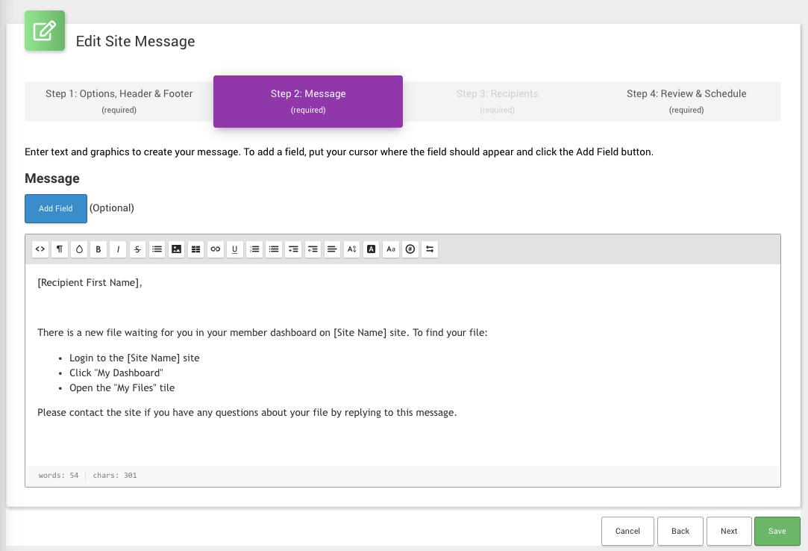
Task: Open the font size options
Action: click(x=351, y=249)
